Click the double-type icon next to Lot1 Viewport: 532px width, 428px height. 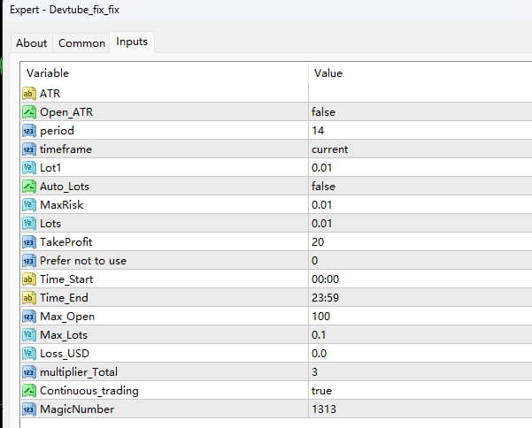[x=28, y=167]
